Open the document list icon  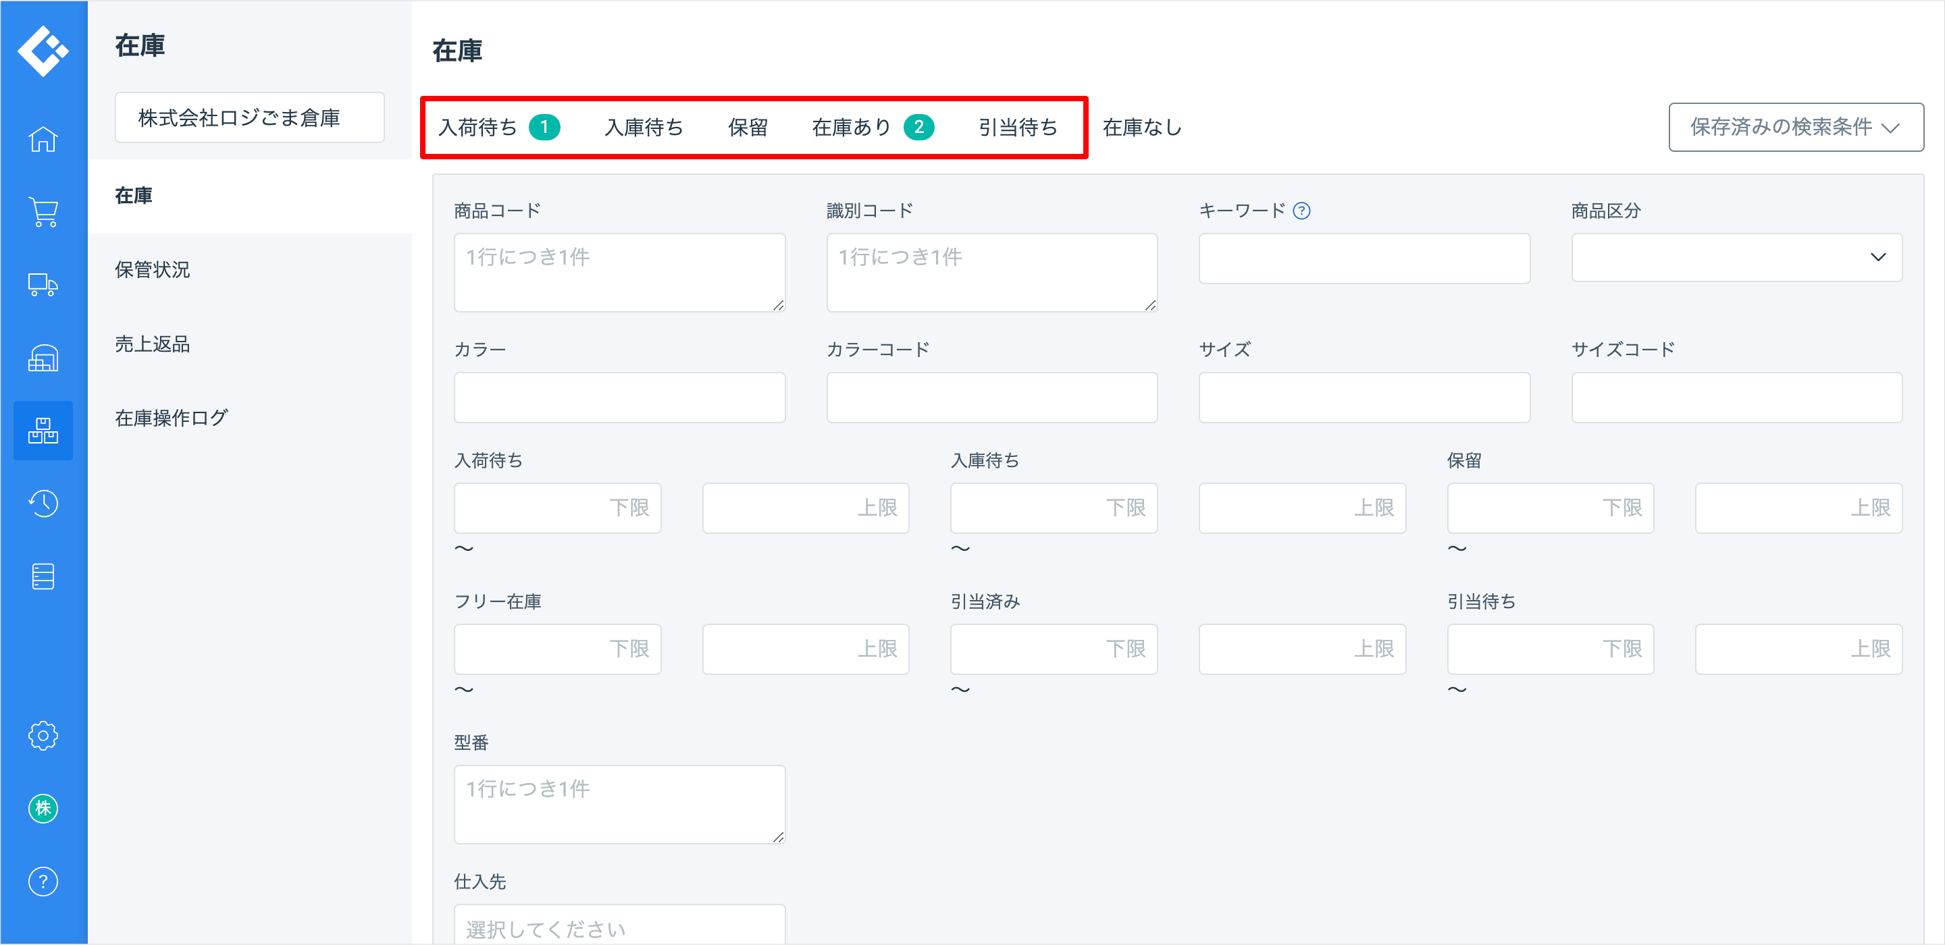tap(43, 576)
